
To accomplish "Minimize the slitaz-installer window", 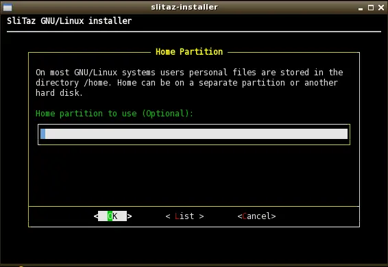I will click(361, 8).
